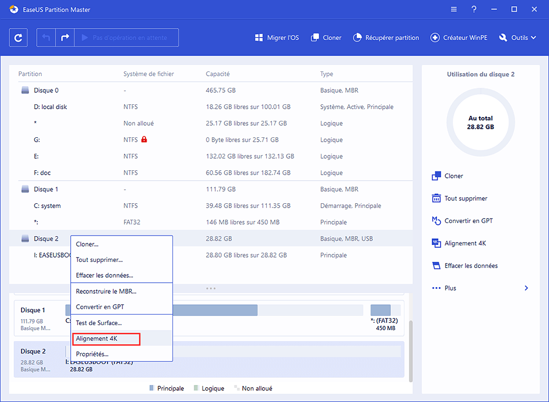
Task: Click the refresh icon in toolbar
Action: click(x=18, y=37)
